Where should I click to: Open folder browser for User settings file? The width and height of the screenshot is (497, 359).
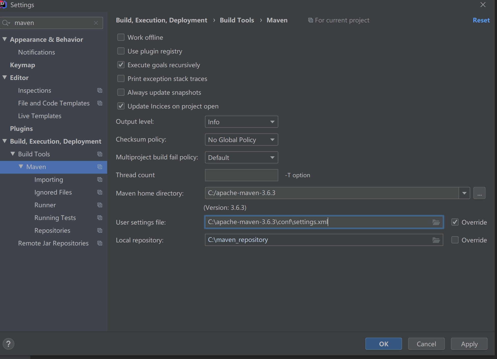click(436, 222)
